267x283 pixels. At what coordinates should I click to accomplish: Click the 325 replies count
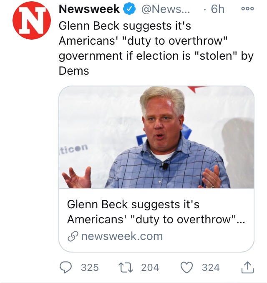[90, 267]
